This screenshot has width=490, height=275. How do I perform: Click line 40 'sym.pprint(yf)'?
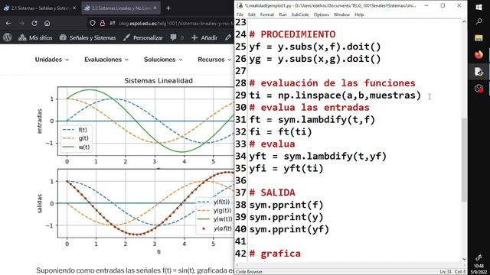tap(289, 229)
